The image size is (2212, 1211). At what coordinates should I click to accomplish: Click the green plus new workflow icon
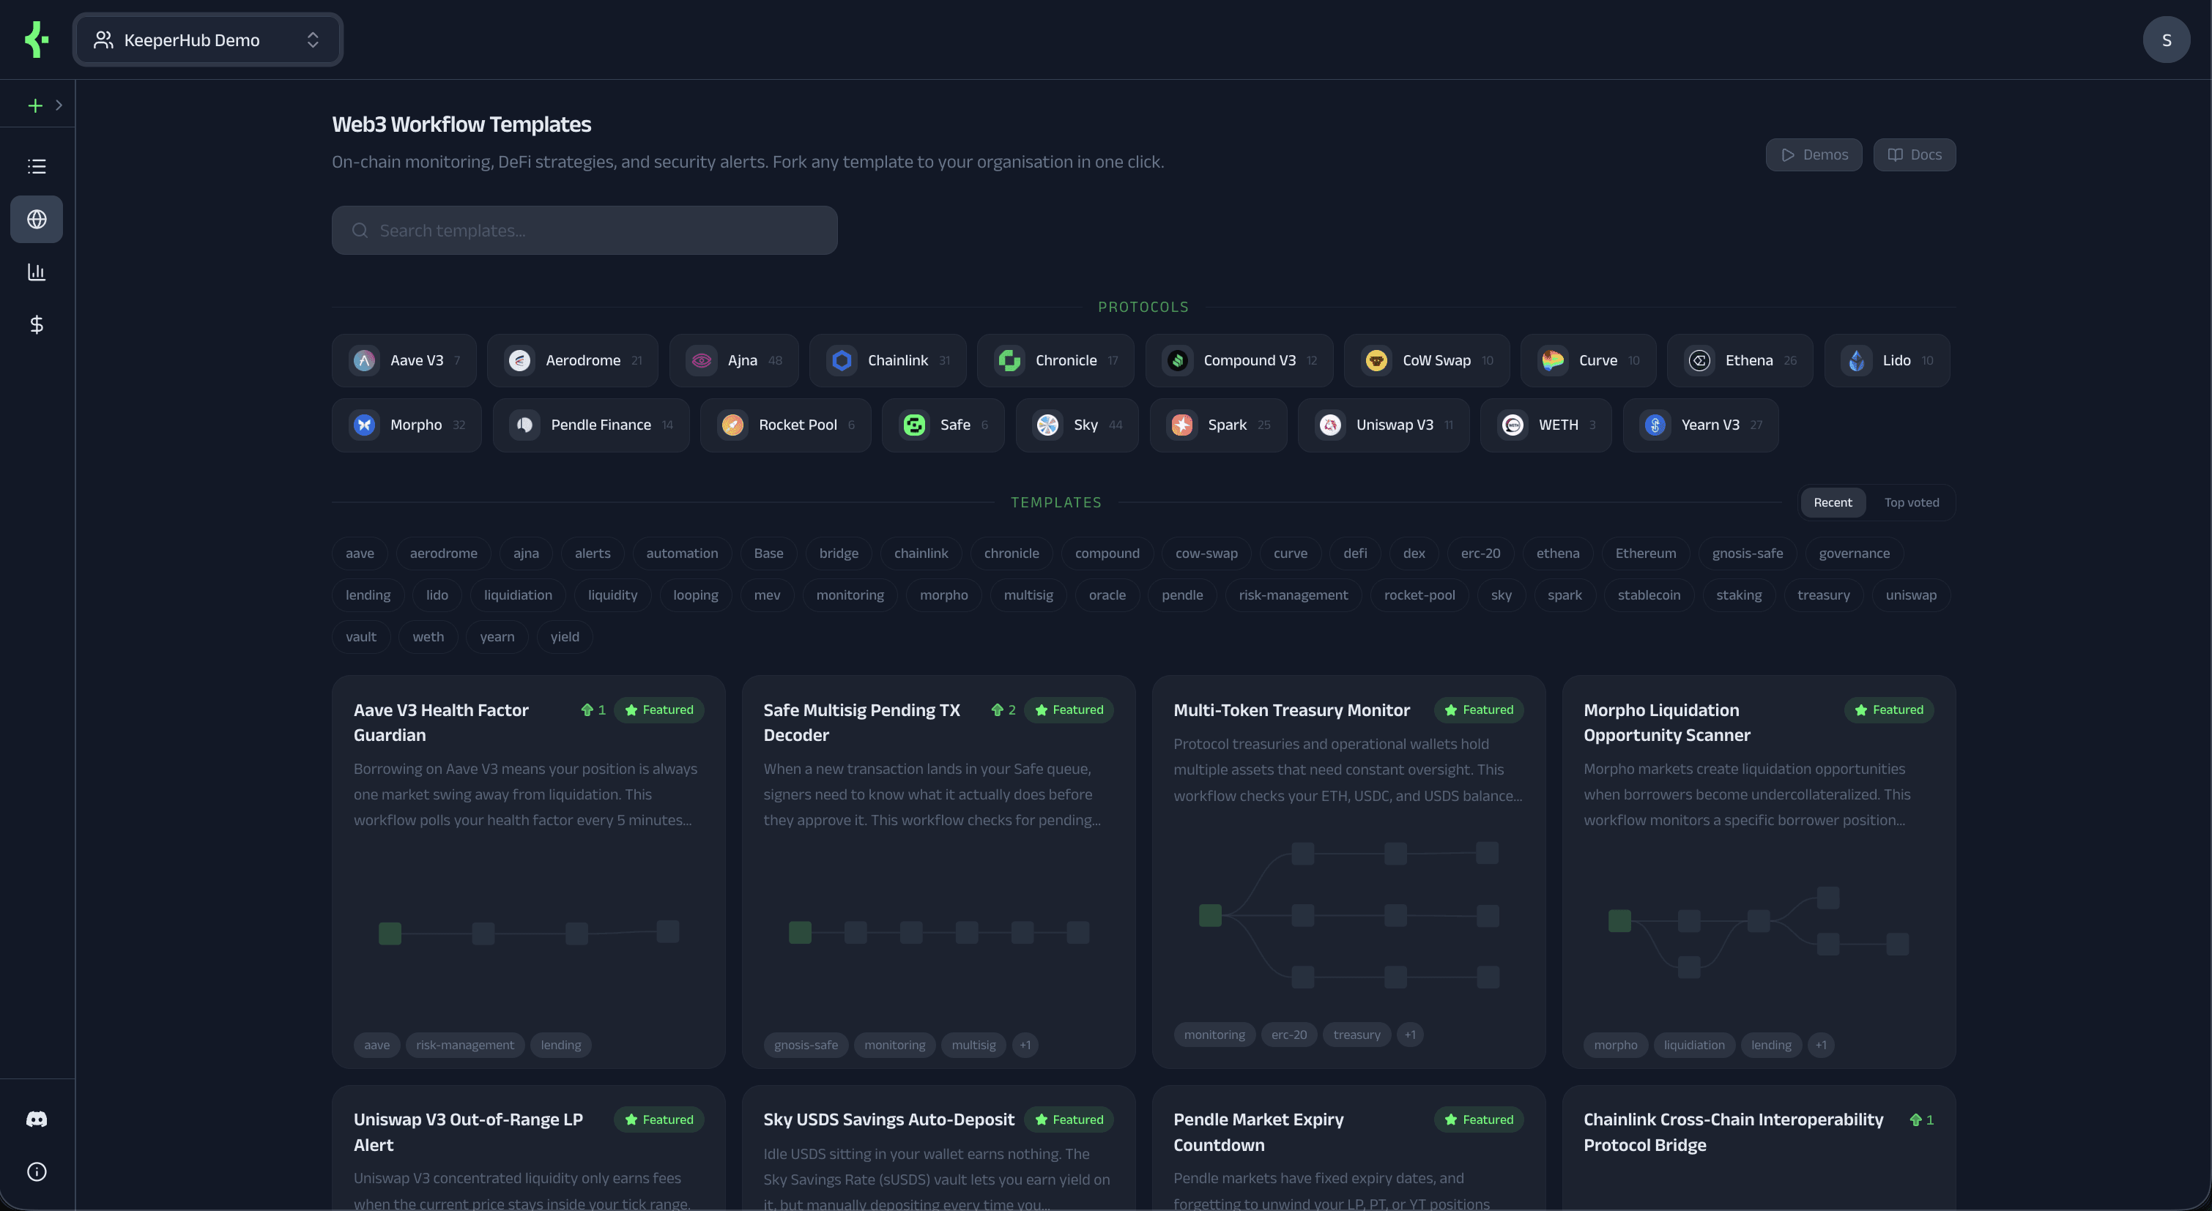35,105
